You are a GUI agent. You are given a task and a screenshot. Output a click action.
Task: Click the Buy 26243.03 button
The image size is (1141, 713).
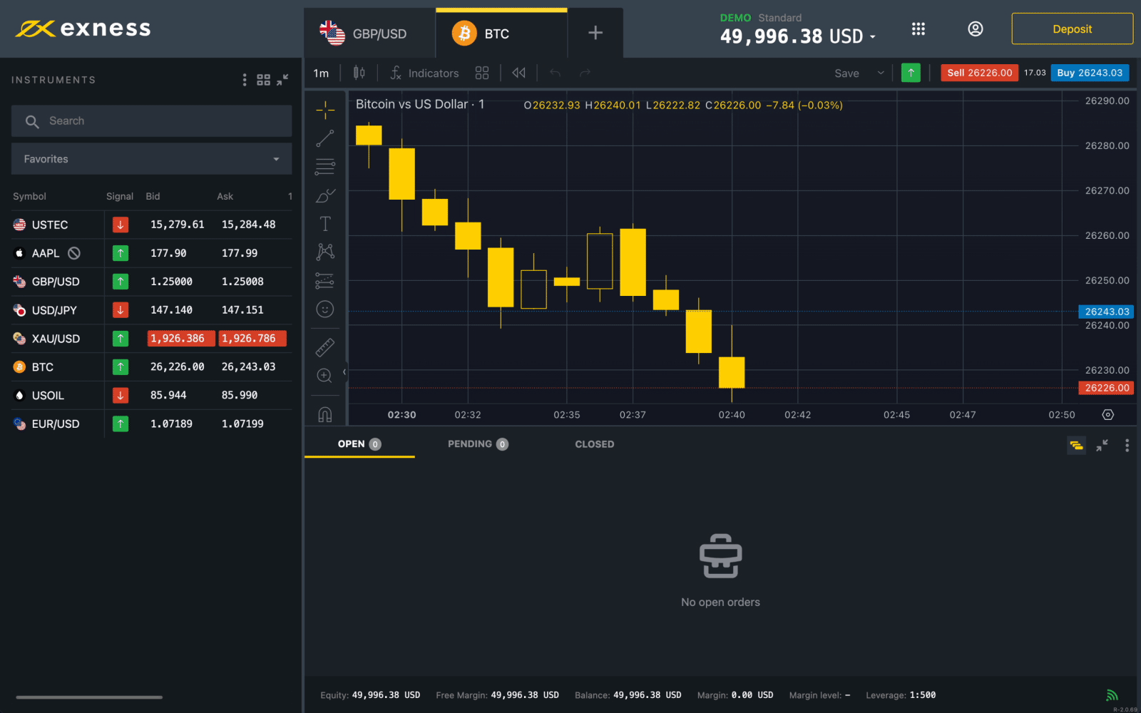point(1089,73)
